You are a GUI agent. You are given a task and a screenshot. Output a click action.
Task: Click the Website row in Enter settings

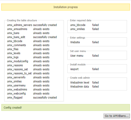(84, 42)
